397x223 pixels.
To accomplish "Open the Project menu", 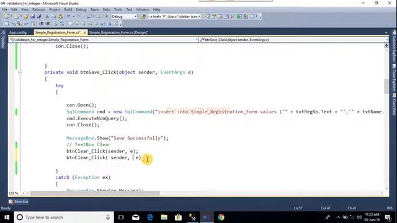I will (55, 10).
